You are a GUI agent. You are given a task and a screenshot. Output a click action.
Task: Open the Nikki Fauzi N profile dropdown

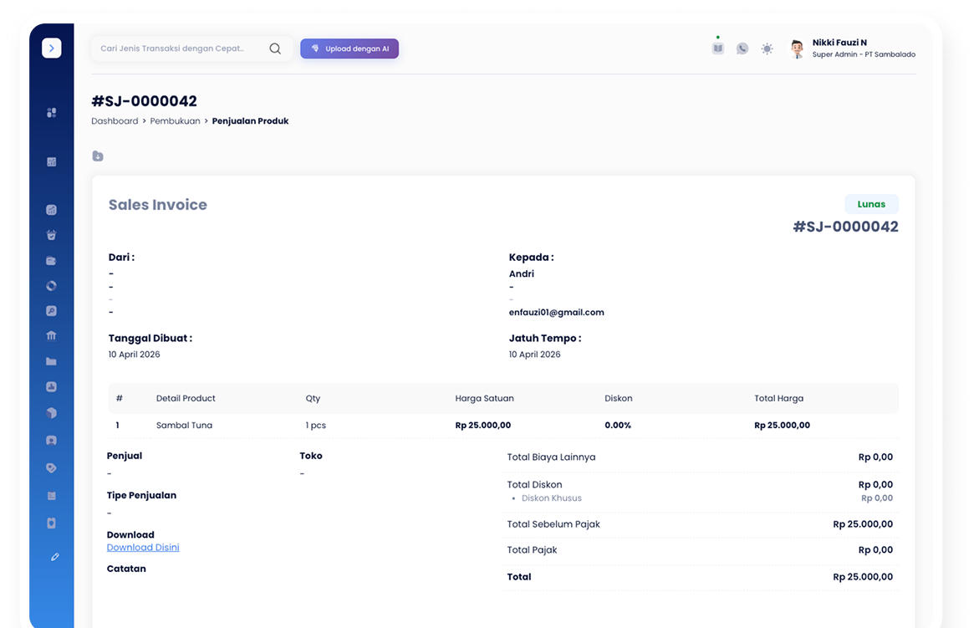pos(853,48)
